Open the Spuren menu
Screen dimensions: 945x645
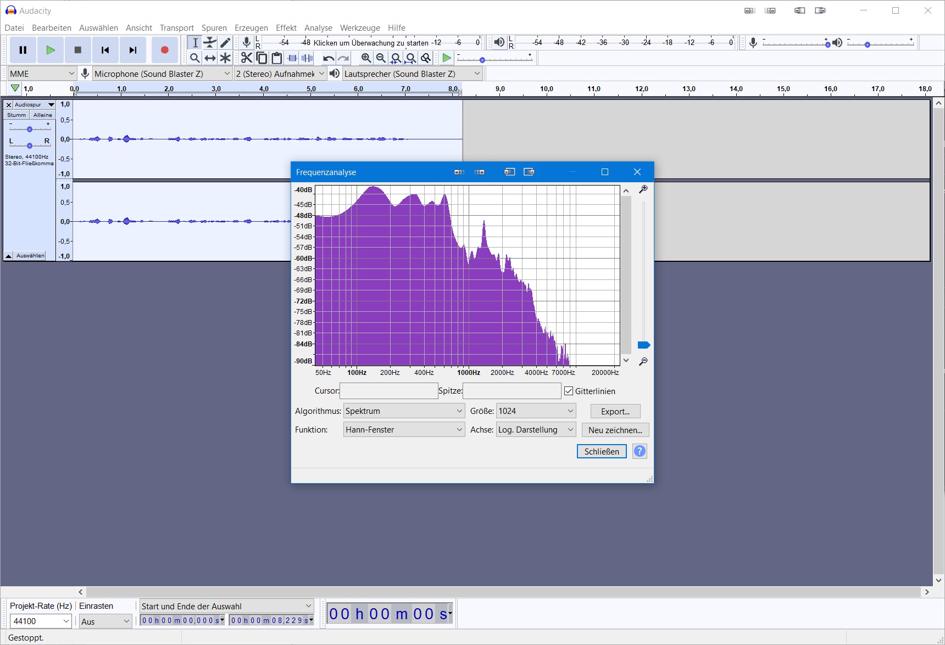[214, 28]
